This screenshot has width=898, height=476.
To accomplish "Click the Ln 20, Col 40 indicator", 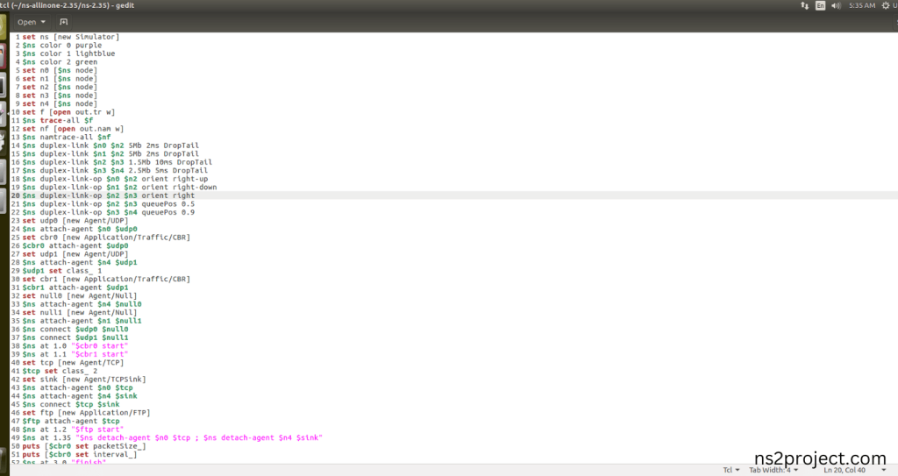I will (x=845, y=470).
